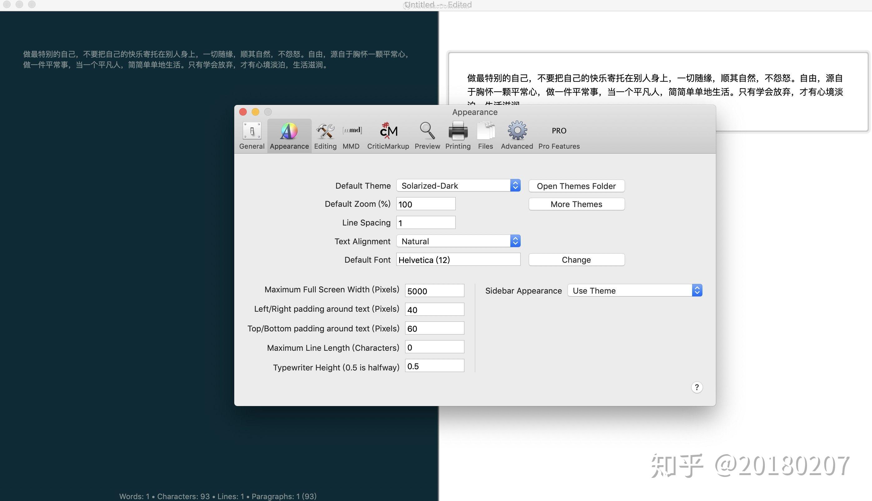Open the CriticMarkup settings pane
Screen dimensions: 872x501
click(x=388, y=135)
